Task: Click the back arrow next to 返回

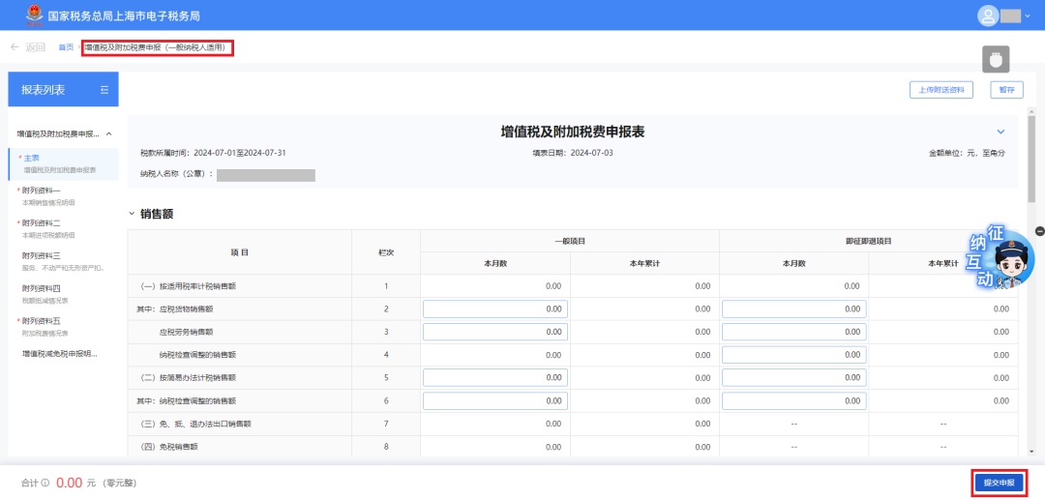Action: click(x=15, y=47)
